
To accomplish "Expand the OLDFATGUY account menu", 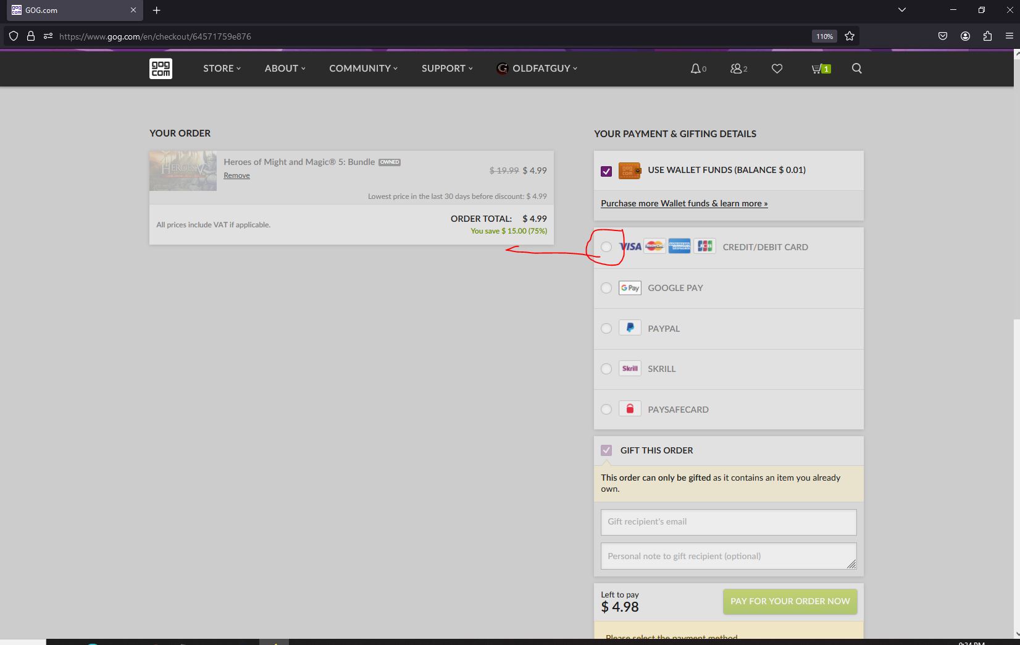I will (537, 69).
